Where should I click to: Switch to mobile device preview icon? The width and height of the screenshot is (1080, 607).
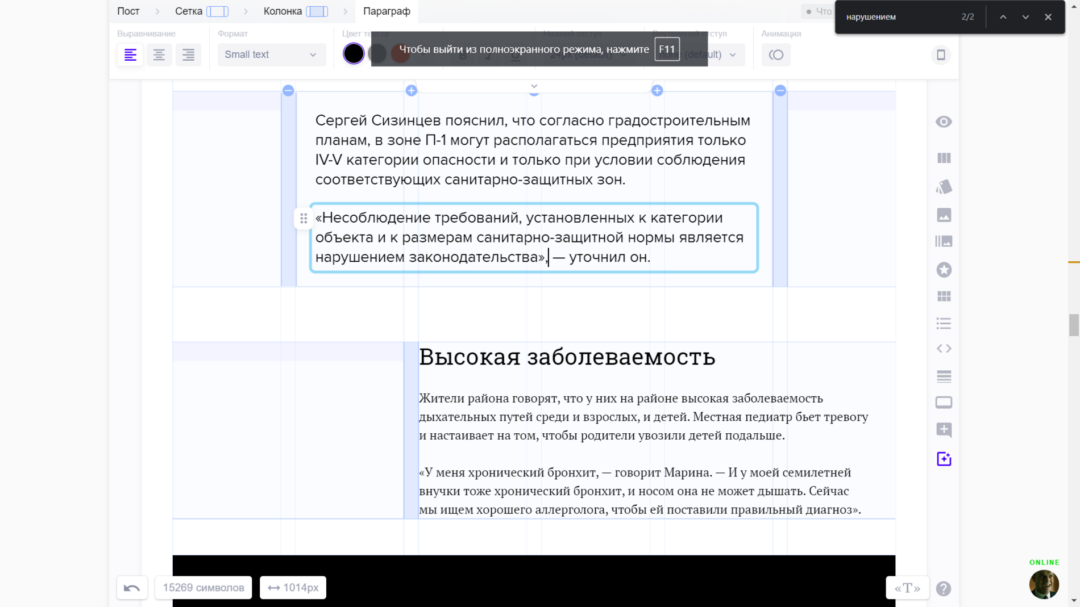coord(941,55)
